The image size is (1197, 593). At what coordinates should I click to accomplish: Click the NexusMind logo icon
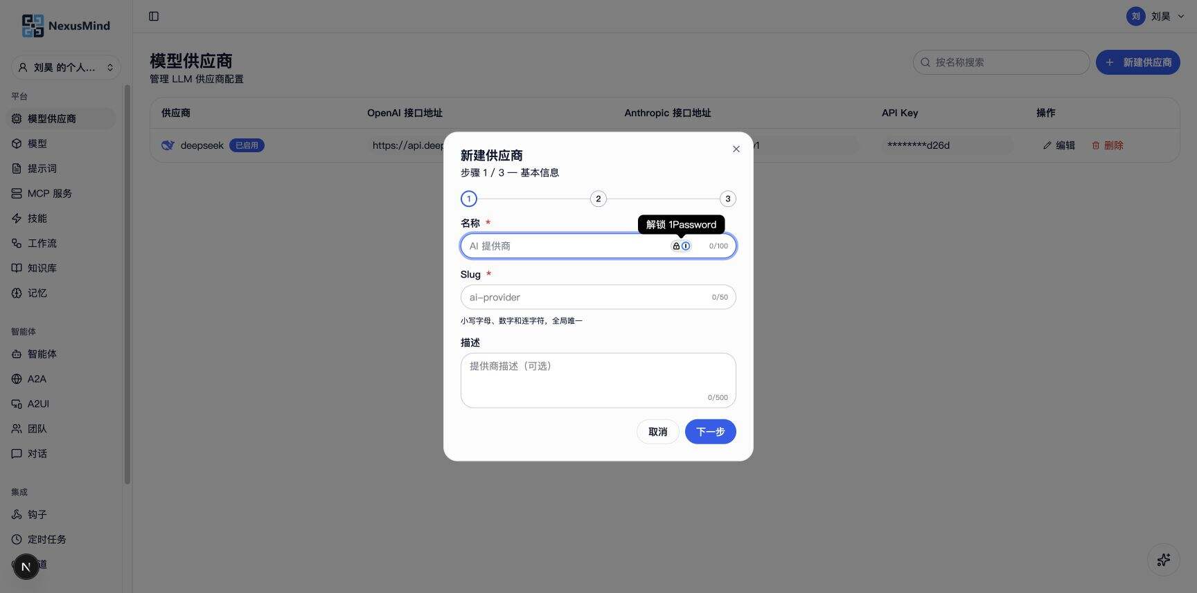click(33, 26)
